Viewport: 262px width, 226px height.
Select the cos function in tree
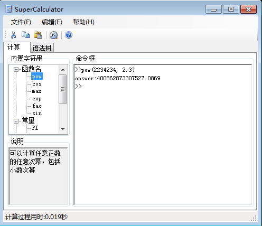(x=37, y=84)
